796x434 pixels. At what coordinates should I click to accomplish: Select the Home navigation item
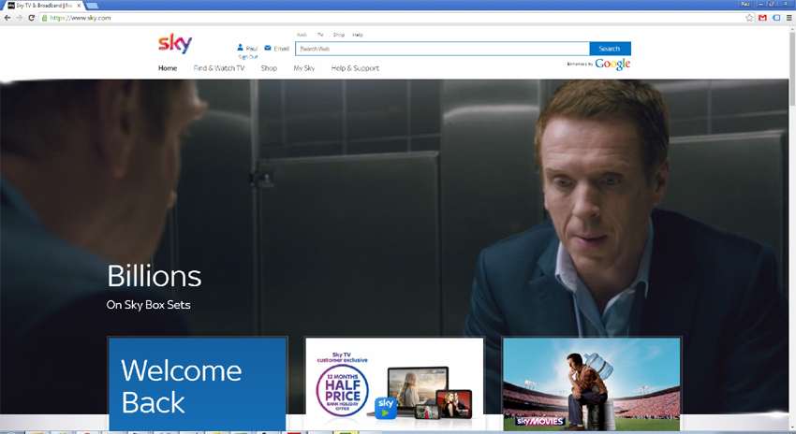(x=168, y=68)
